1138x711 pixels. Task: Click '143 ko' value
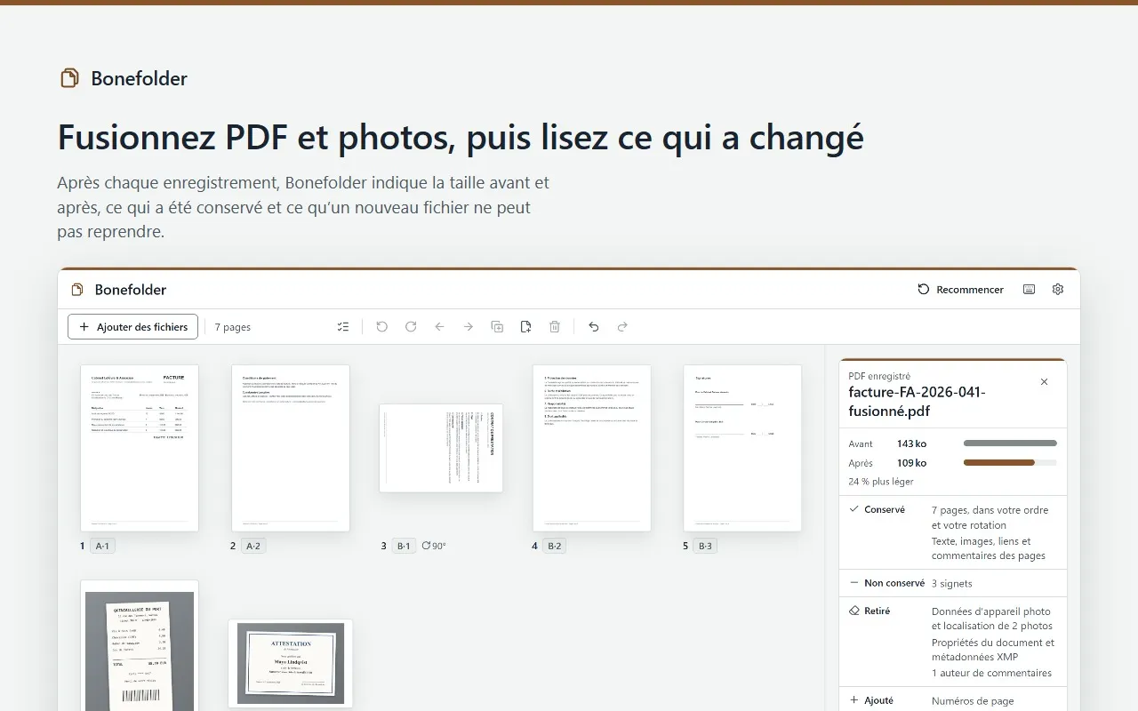point(912,443)
